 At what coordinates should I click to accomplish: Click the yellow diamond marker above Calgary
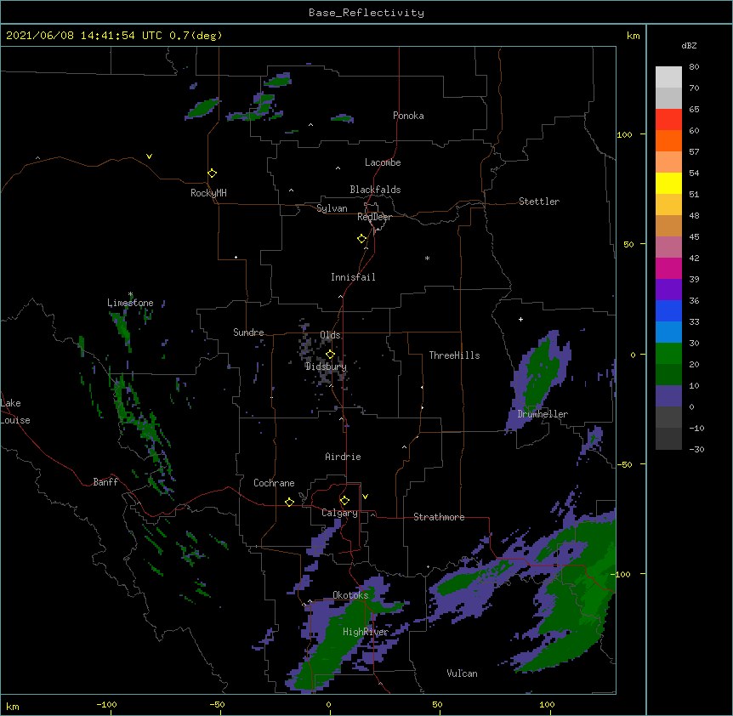344,501
